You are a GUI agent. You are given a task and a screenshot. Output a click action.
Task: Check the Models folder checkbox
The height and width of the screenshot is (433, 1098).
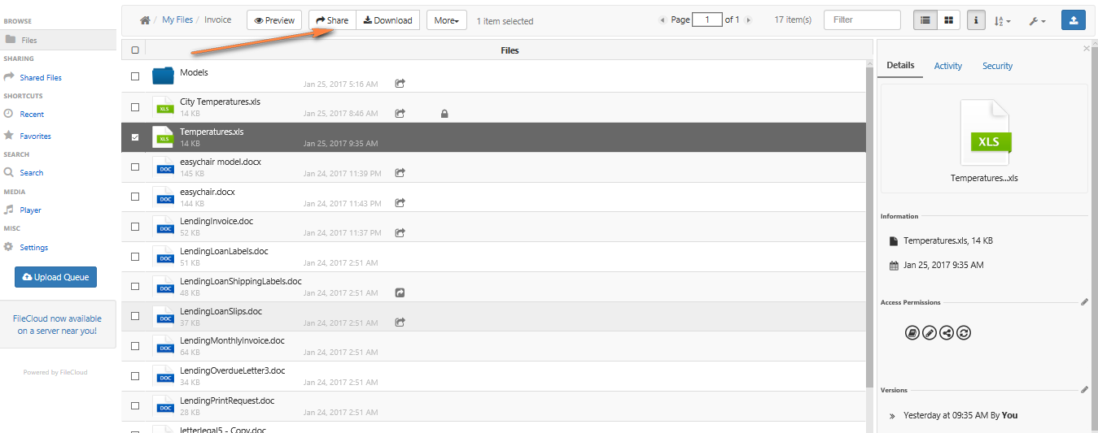coord(135,76)
